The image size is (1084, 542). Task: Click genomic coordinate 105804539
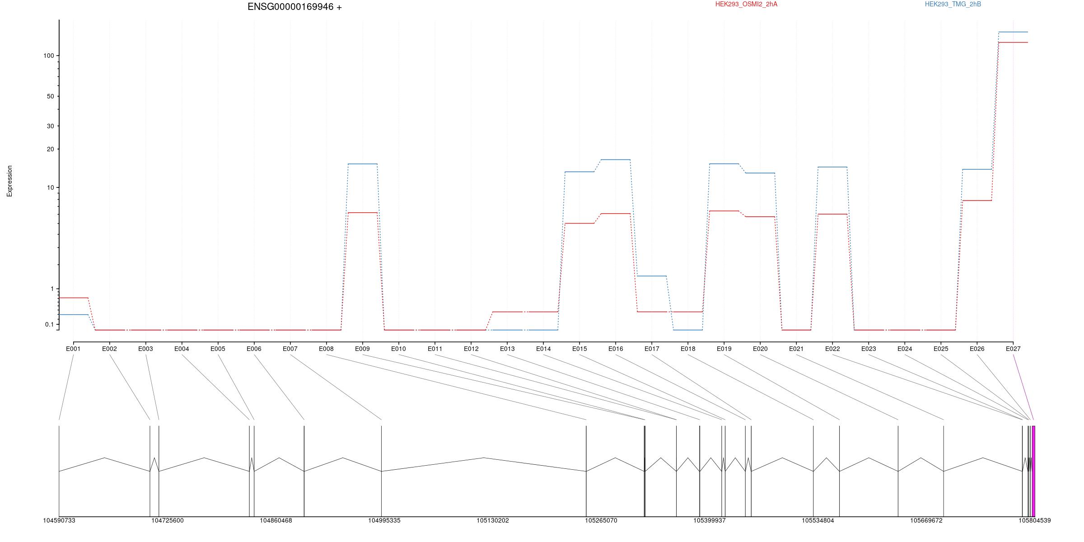[1034, 520]
